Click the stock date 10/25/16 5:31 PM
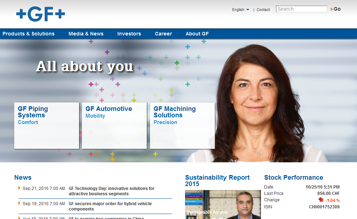This screenshot has height=219, width=357. click(322, 187)
